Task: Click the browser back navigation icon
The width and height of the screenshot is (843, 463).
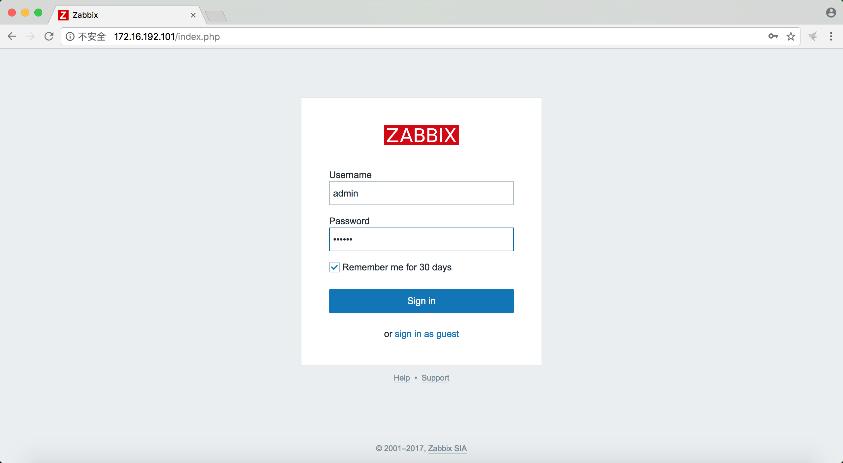Action: coord(12,37)
